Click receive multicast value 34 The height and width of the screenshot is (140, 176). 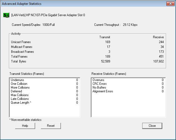(162, 47)
